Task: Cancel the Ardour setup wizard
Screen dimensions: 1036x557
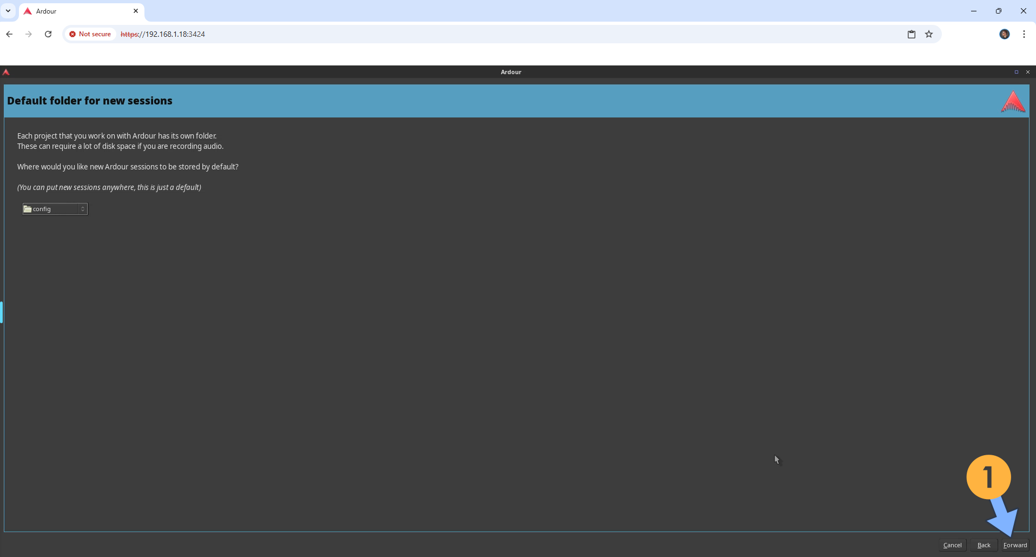Action: (x=952, y=545)
